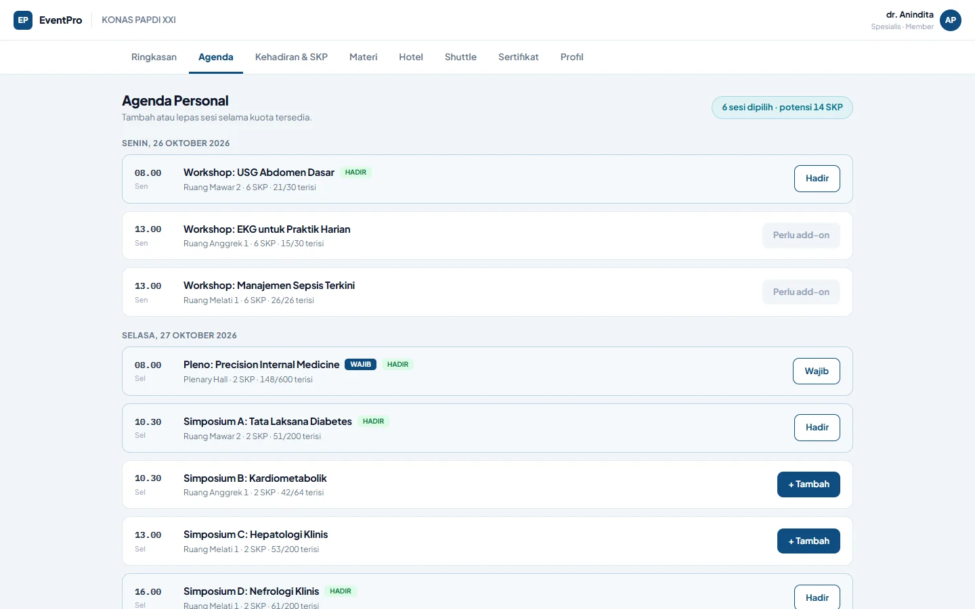Click Perlu add-on for Manajemen Sepsis workshop
Viewport: 975px width, 609px height.
(801, 292)
